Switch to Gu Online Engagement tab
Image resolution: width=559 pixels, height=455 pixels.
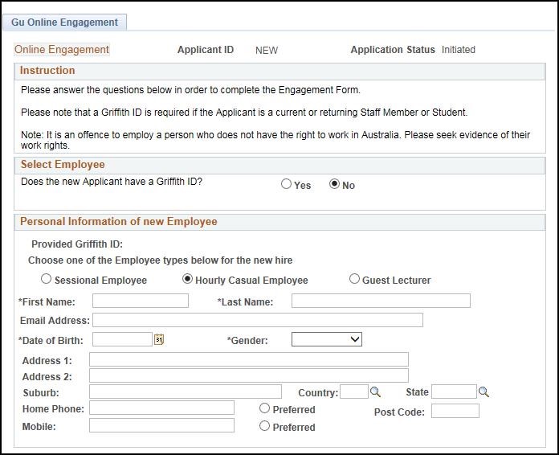(x=64, y=23)
